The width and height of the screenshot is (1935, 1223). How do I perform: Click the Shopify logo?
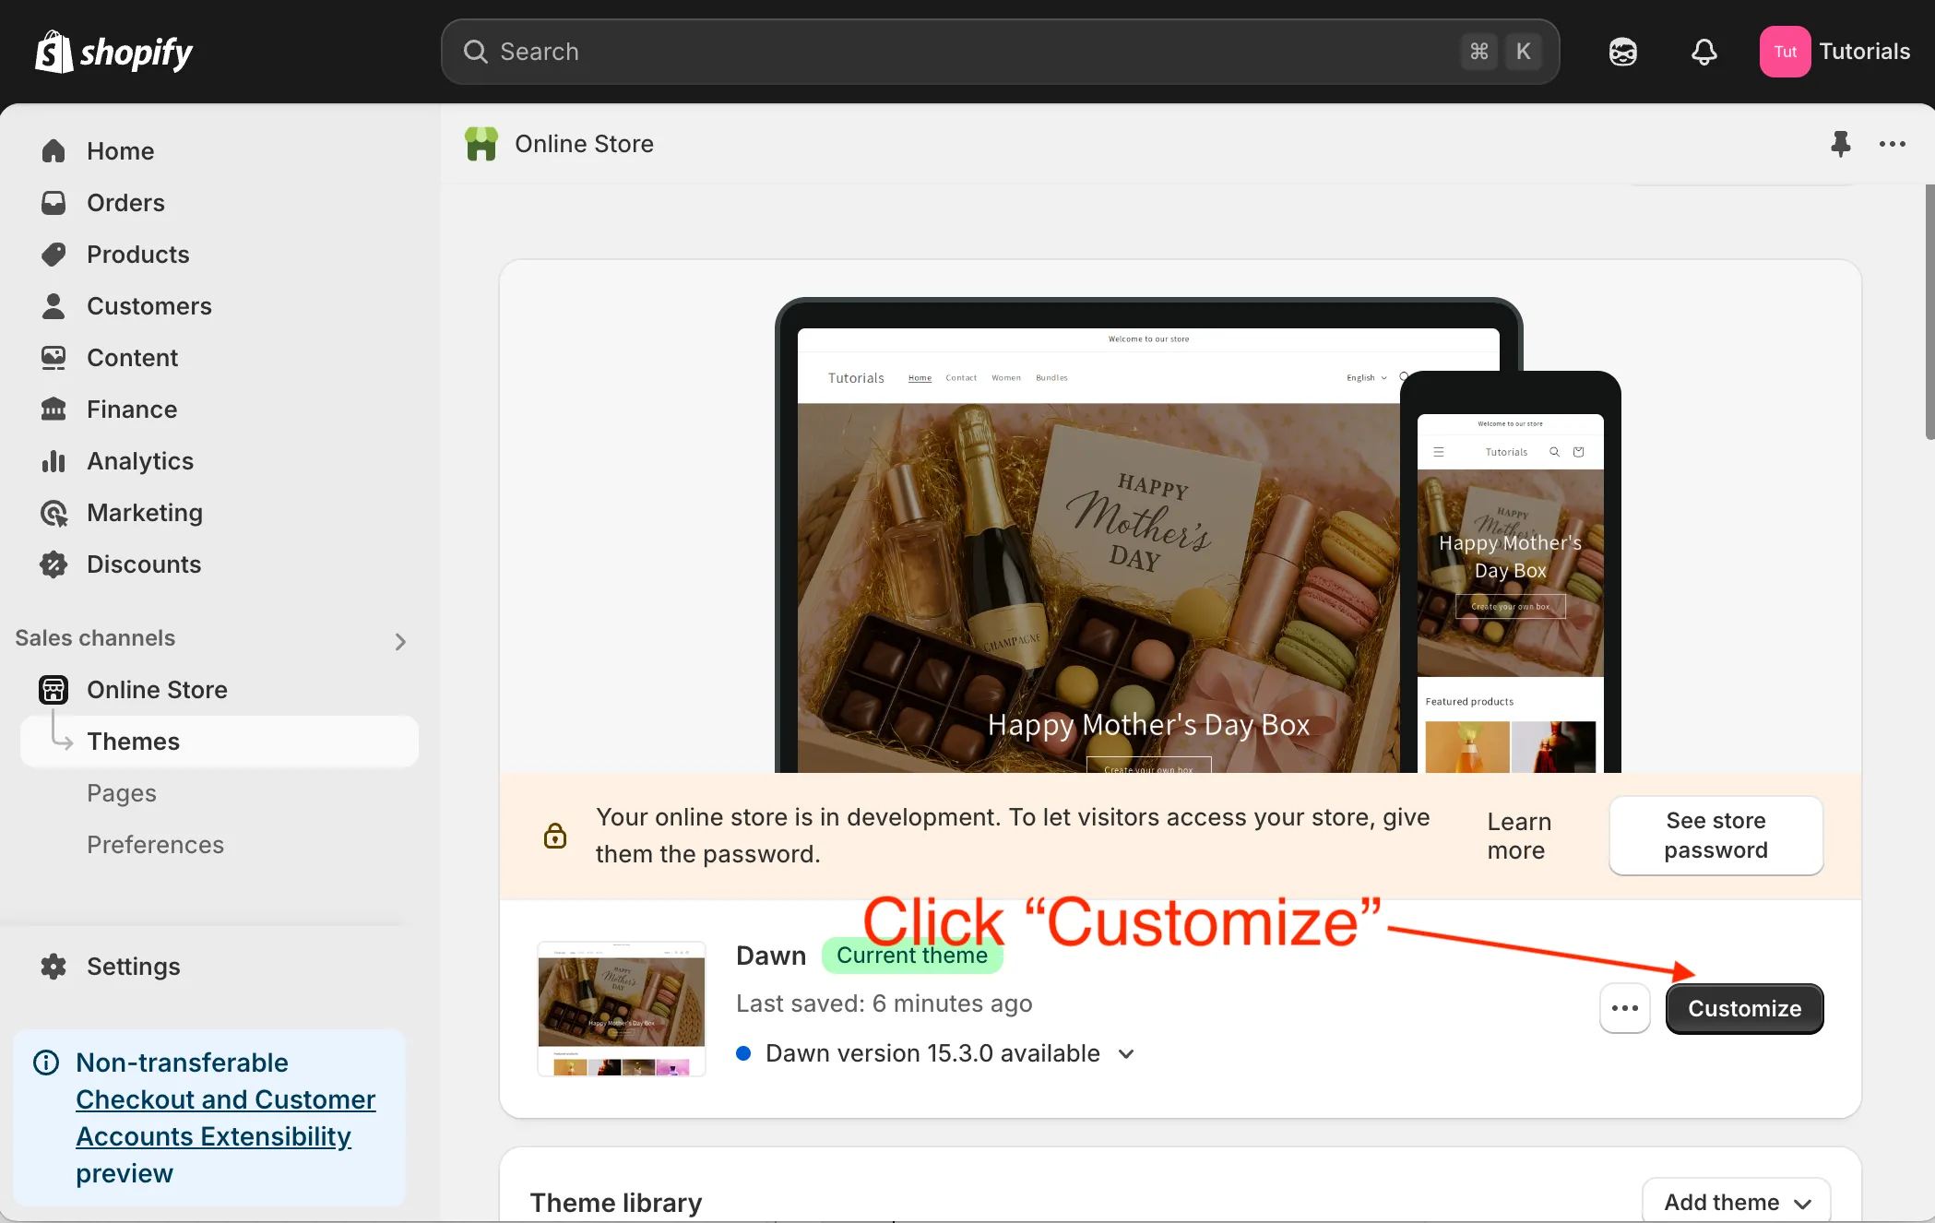point(113,51)
